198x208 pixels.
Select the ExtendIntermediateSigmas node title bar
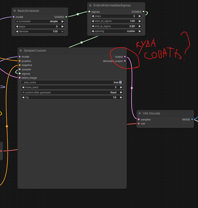(116, 5)
